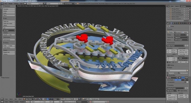Toggle render camera icon for AFLogo_Filled.001
191x103 pixels.
pyautogui.click(x=188, y=11)
